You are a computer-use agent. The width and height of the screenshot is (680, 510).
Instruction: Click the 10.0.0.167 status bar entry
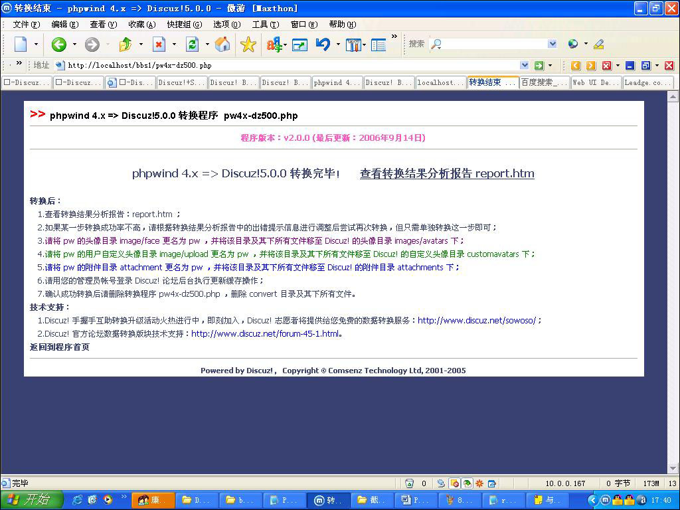[565, 483]
